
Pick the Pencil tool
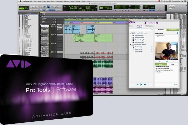point(59,7)
